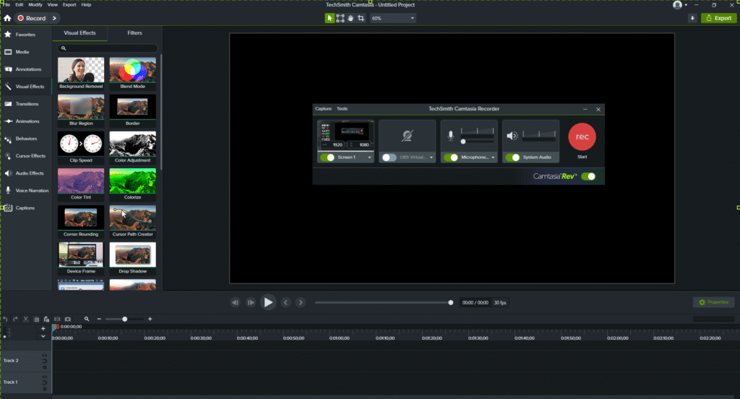Click the user account avatar icon
Screen dimensions: 740x399
[677, 5]
